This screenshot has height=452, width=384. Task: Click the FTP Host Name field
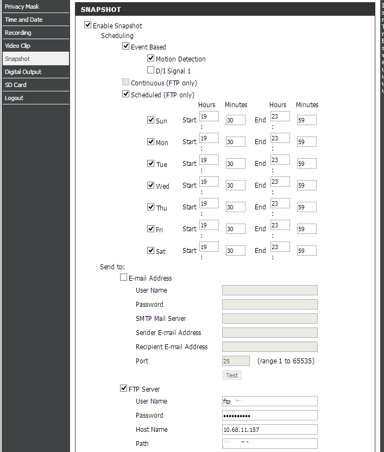(x=269, y=430)
